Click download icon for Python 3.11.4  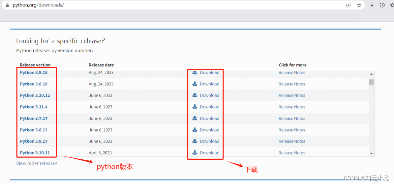[195, 107]
